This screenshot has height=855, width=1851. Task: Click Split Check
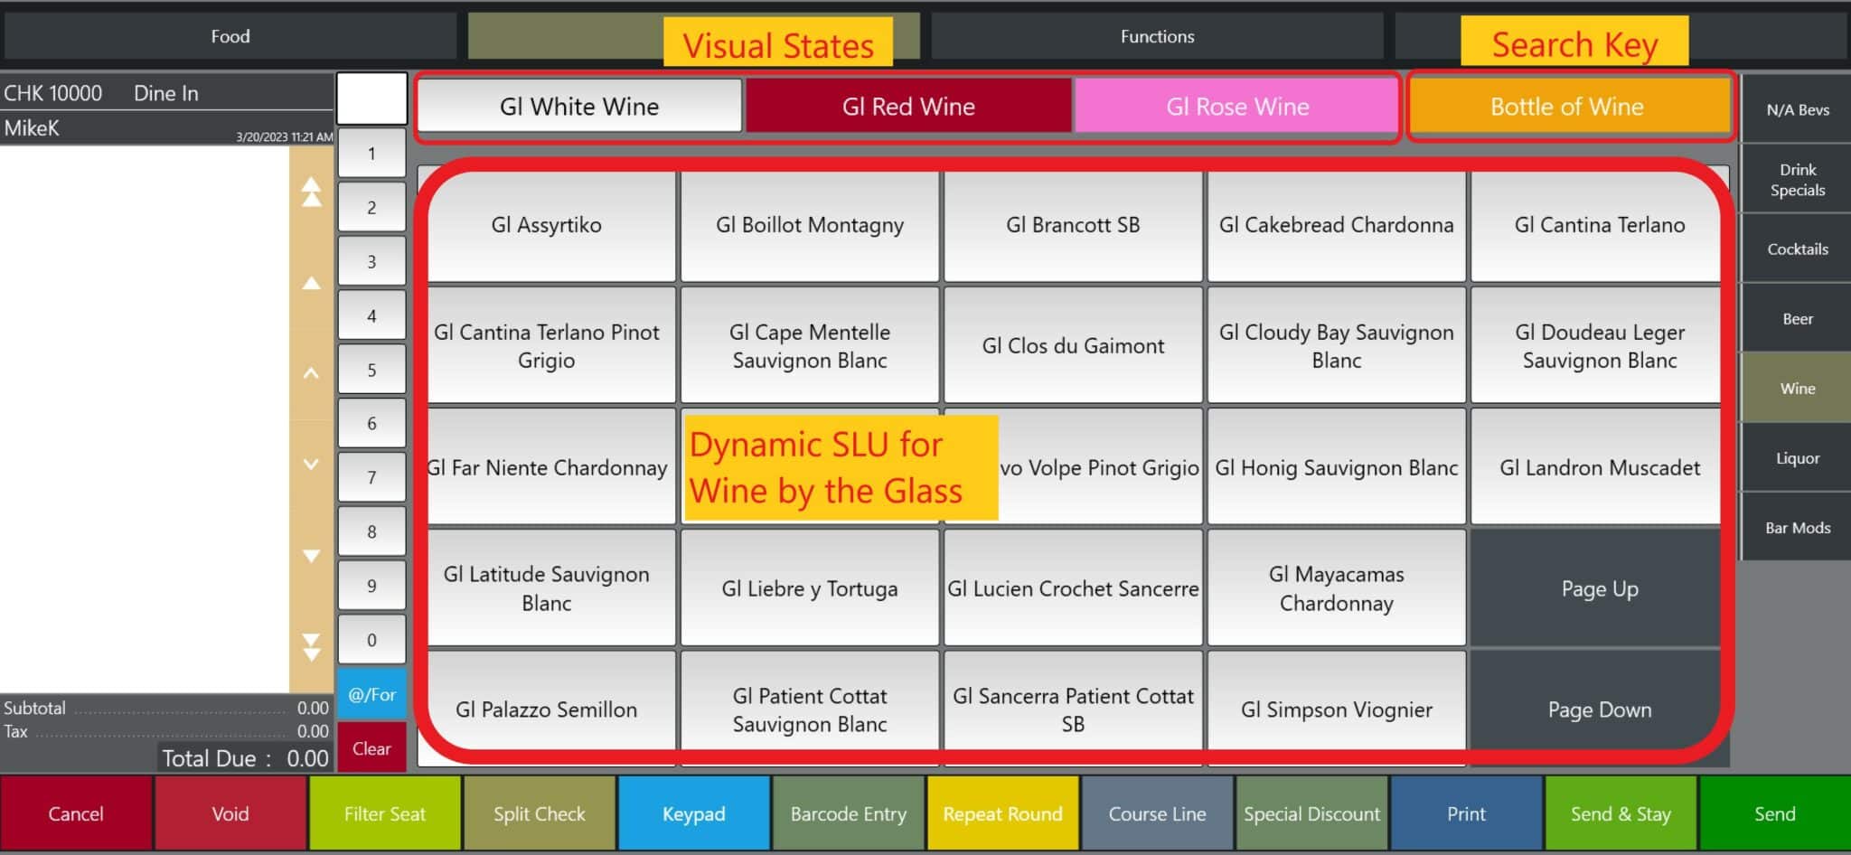tap(540, 814)
